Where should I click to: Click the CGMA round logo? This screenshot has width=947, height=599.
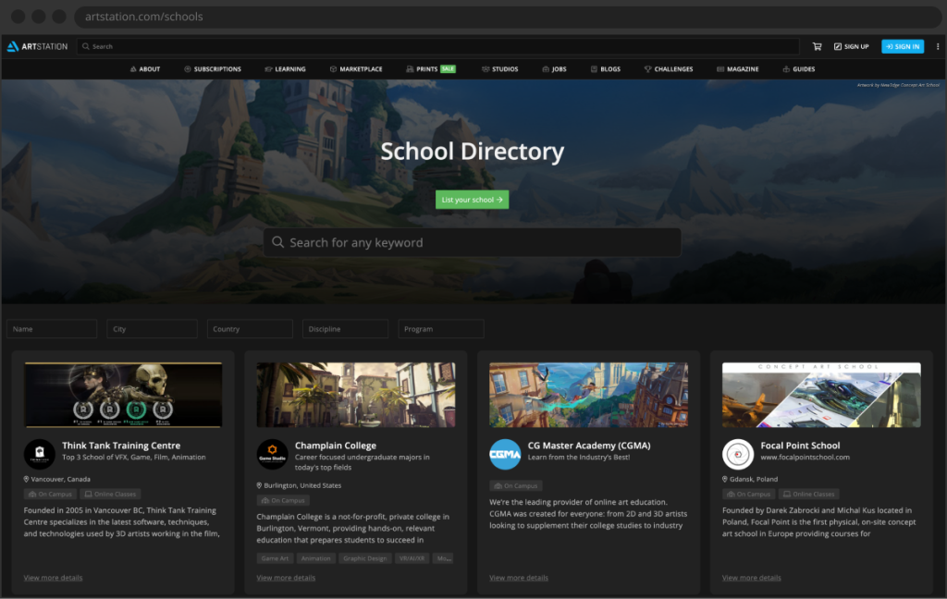(505, 454)
